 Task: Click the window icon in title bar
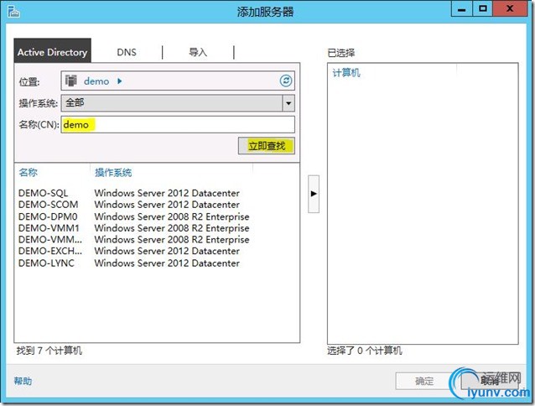14,12
